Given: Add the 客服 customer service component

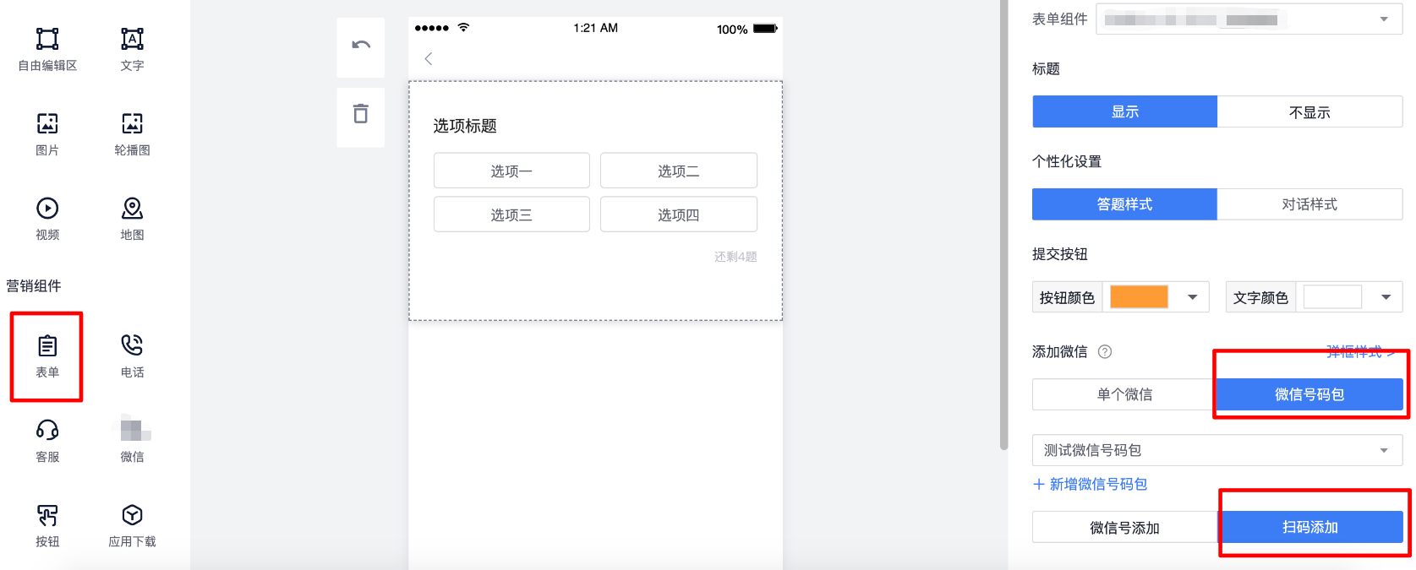Looking at the screenshot, I should (47, 441).
